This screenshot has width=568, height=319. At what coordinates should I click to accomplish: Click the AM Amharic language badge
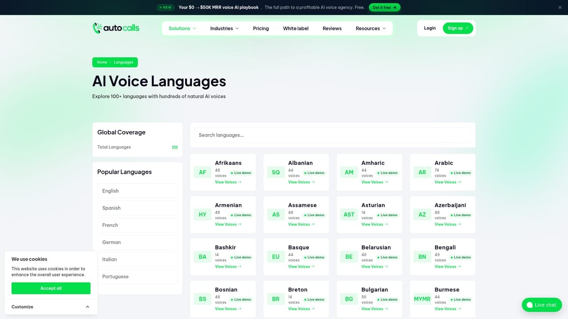[x=349, y=172]
